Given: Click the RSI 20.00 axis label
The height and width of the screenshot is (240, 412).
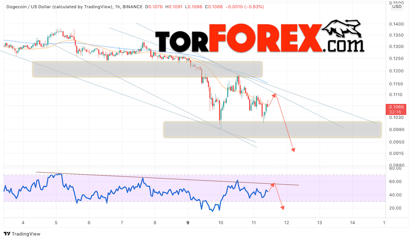Looking at the screenshot, I should pyautogui.click(x=395, y=208).
